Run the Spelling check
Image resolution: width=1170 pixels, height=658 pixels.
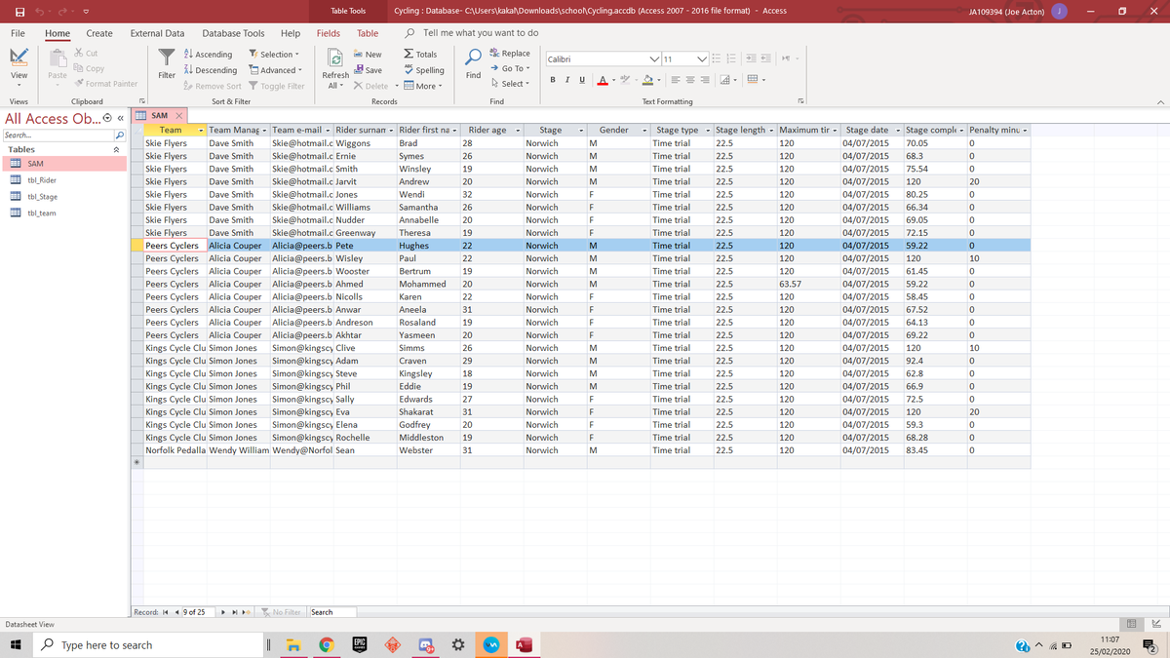click(422, 70)
